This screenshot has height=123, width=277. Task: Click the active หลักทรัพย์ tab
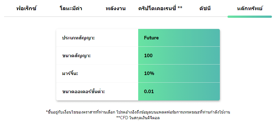pos(250,8)
